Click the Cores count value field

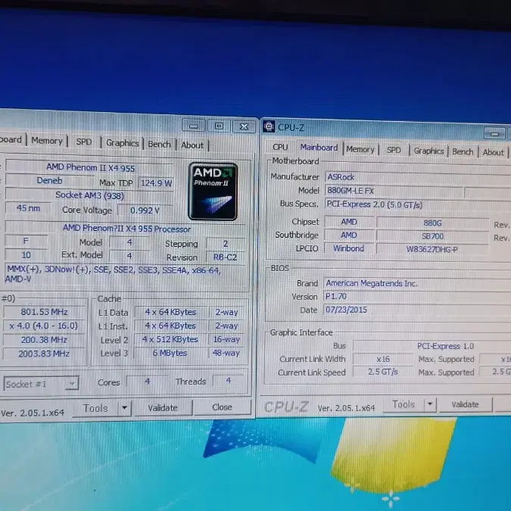click(x=148, y=381)
